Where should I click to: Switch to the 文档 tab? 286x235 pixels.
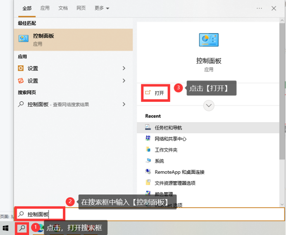[x=63, y=8]
